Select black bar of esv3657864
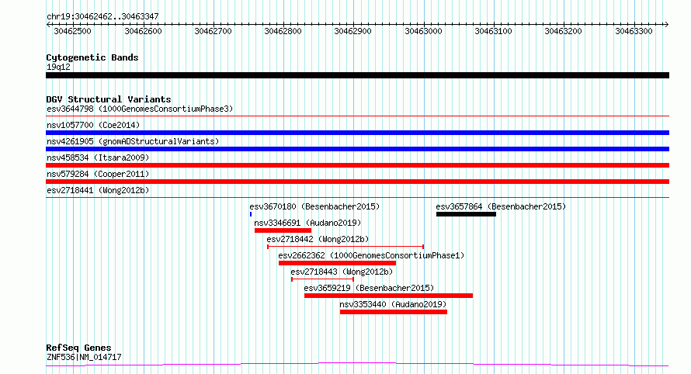The image size is (691, 374). [467, 214]
